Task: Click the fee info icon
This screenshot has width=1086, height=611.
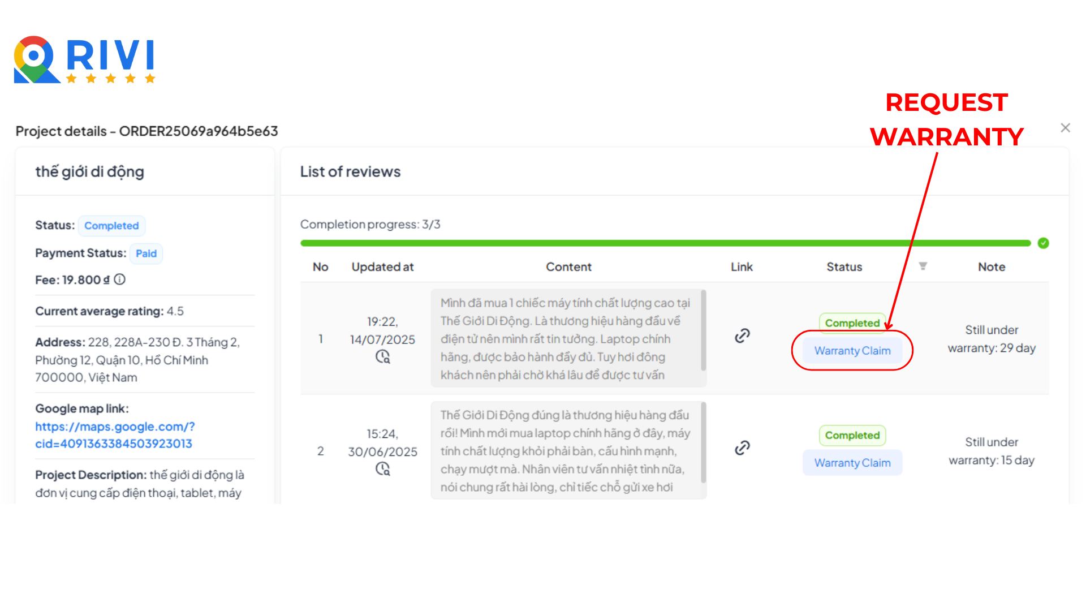Action: (x=119, y=279)
